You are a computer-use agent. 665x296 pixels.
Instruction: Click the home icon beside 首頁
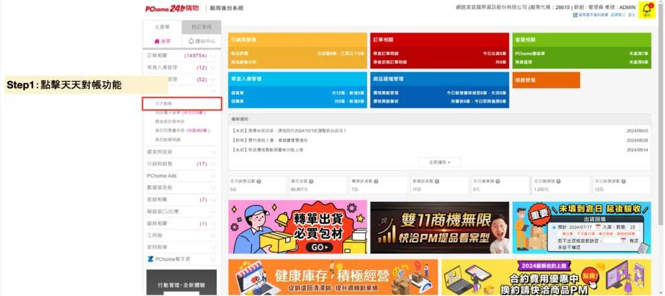pos(157,41)
